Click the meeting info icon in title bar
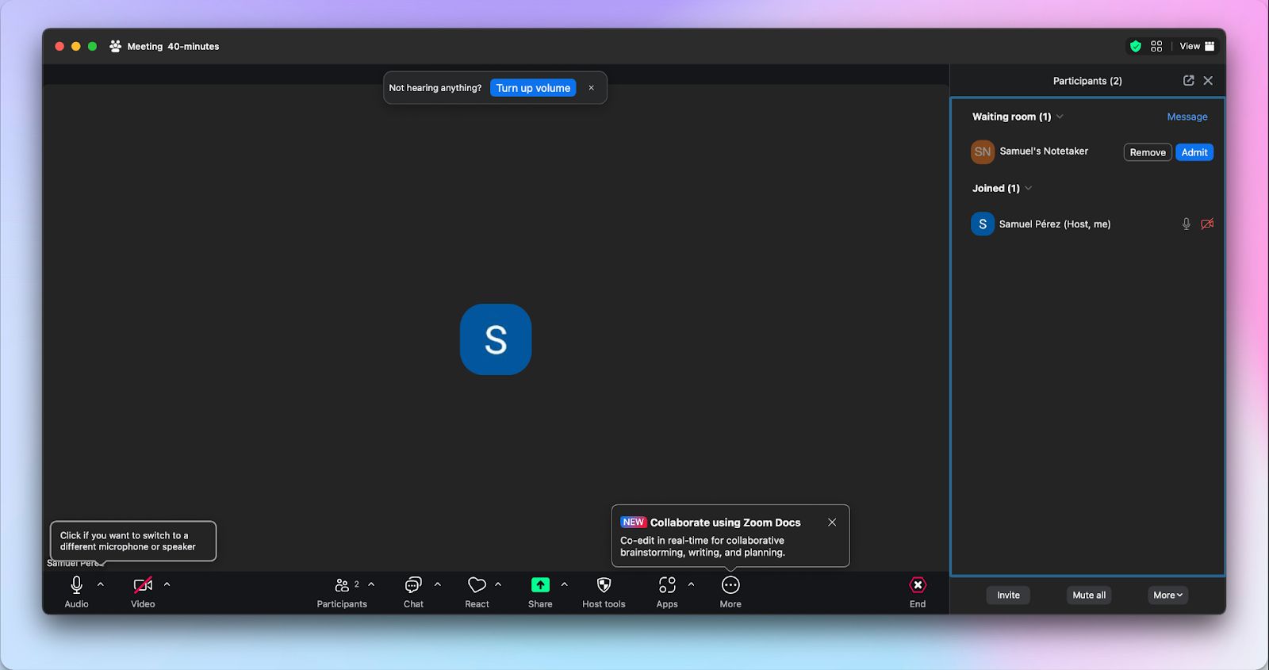Viewport: 1269px width, 670px height. (115, 46)
